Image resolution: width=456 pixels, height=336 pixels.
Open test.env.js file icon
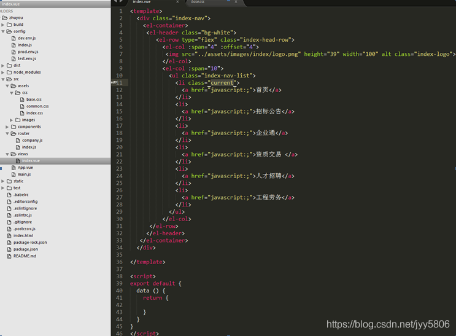tap(14, 58)
